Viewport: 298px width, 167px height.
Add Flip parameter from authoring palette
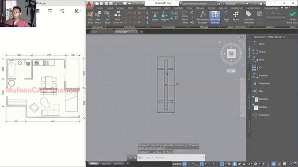[x=257, y=91]
